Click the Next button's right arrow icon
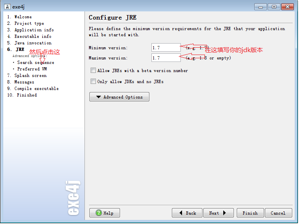This screenshot has height=224, width=300. tap(225, 213)
